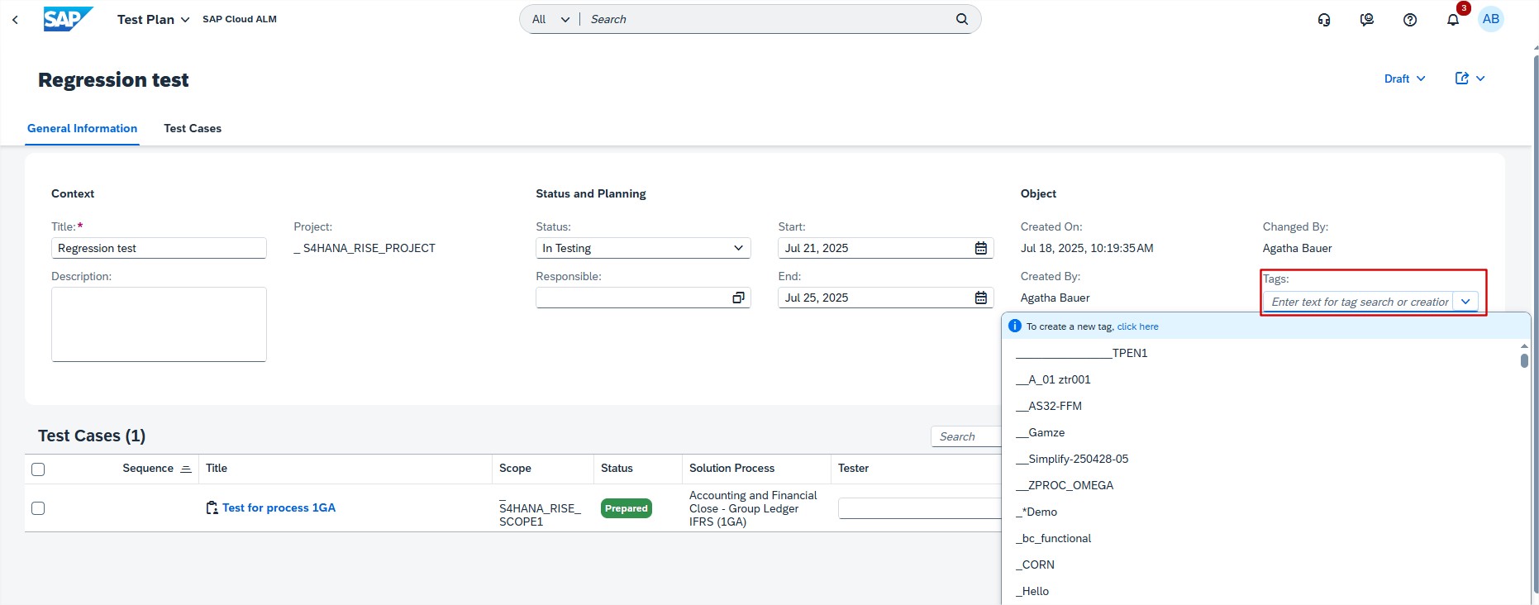Open the End date calendar picker
This screenshot has height=605, width=1539.
[980, 298]
